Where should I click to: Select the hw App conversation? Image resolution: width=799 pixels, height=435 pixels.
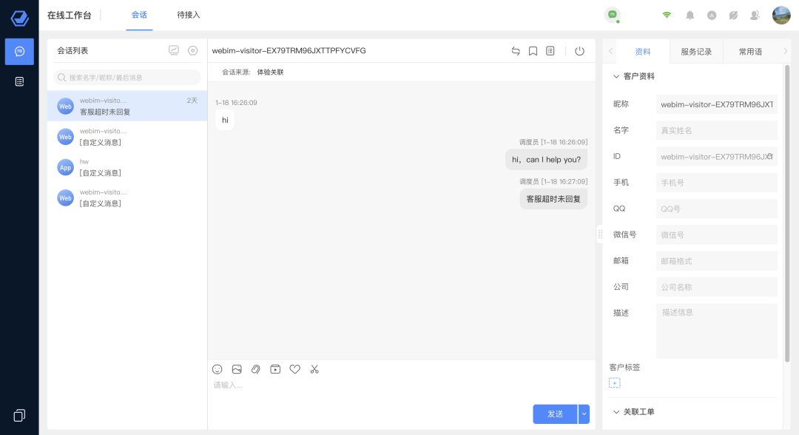127,167
